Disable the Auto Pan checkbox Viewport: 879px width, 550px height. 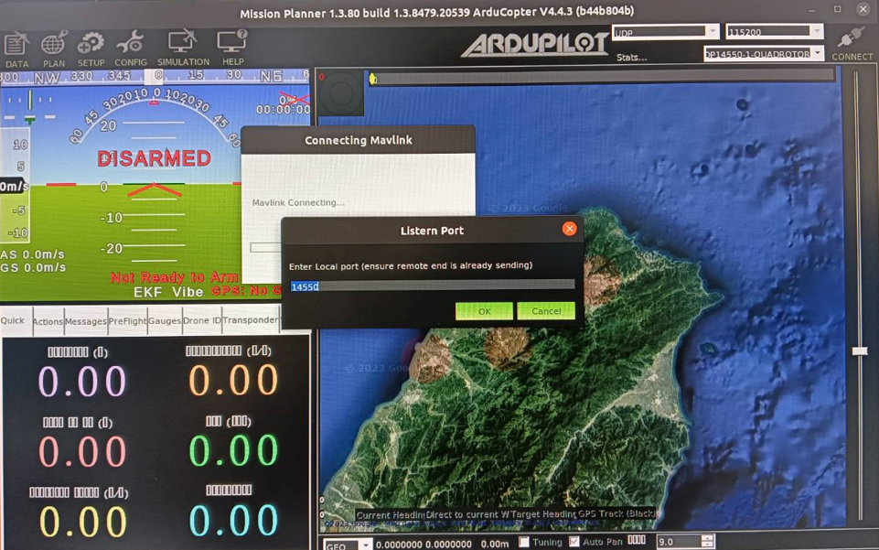click(573, 542)
